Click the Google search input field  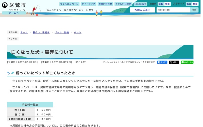[173, 10]
